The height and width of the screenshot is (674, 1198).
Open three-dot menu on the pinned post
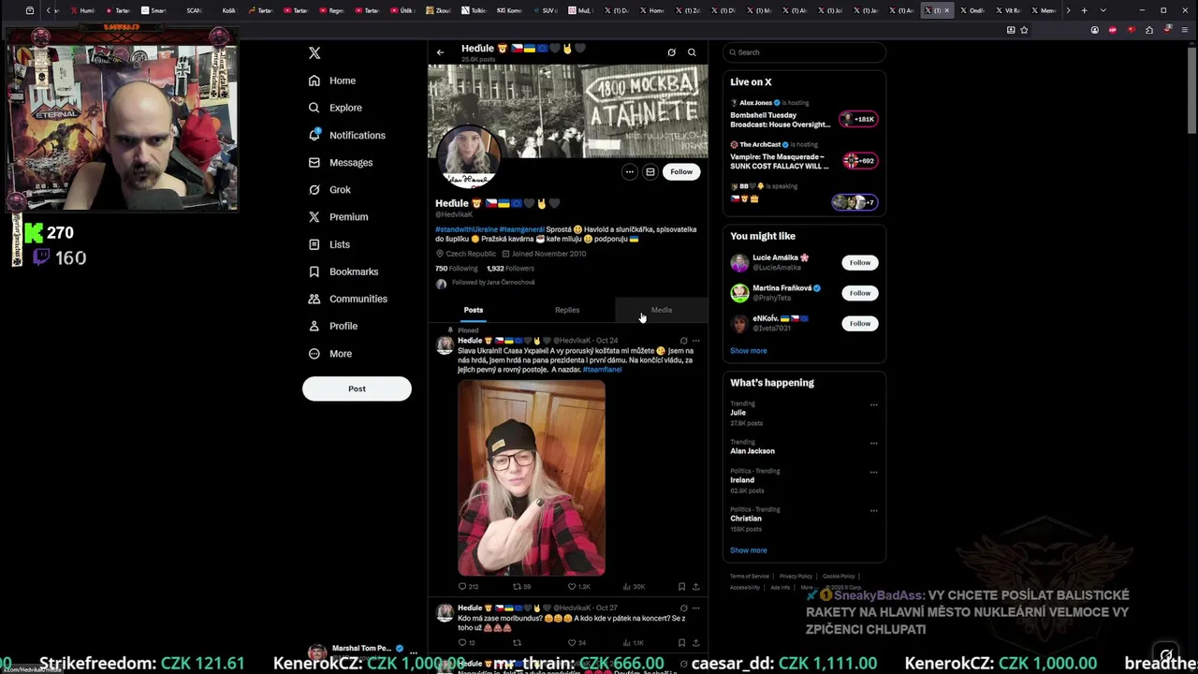695,341
